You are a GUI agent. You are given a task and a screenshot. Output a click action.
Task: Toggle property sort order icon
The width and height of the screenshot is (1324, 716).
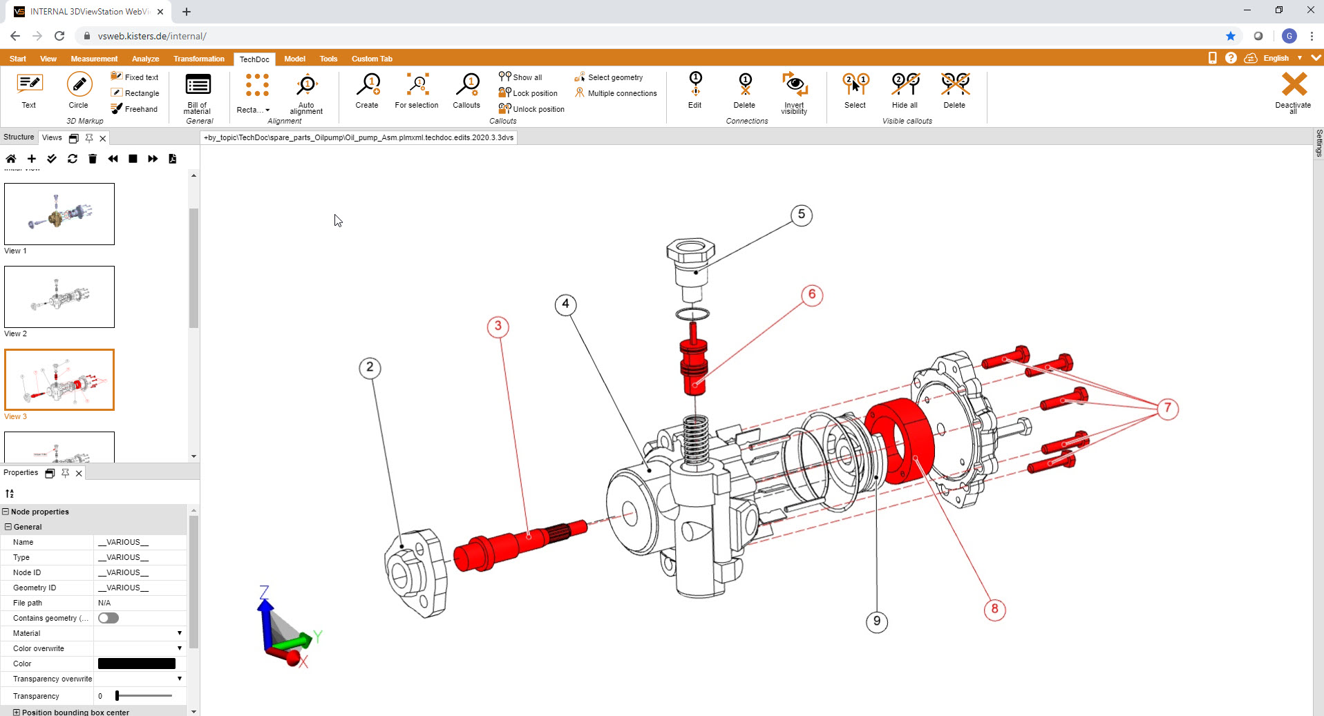click(10, 494)
